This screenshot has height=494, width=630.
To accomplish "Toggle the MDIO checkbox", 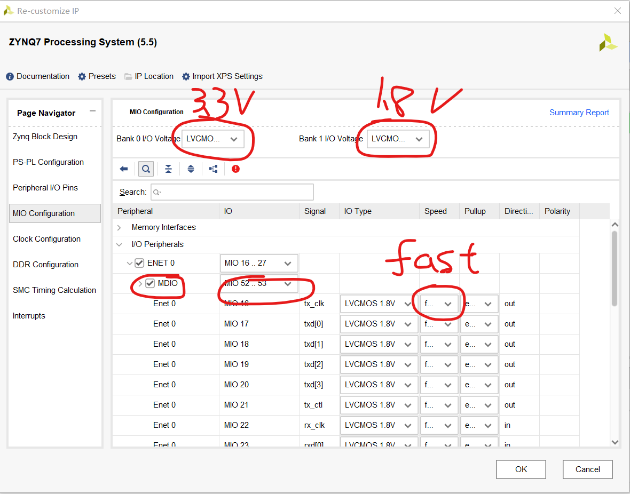I will click(150, 284).
